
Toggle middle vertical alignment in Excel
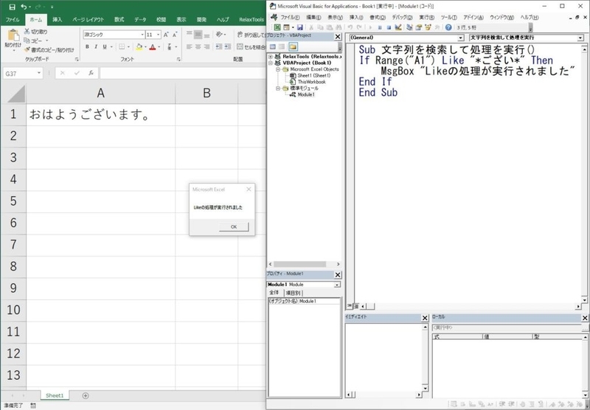click(x=198, y=35)
